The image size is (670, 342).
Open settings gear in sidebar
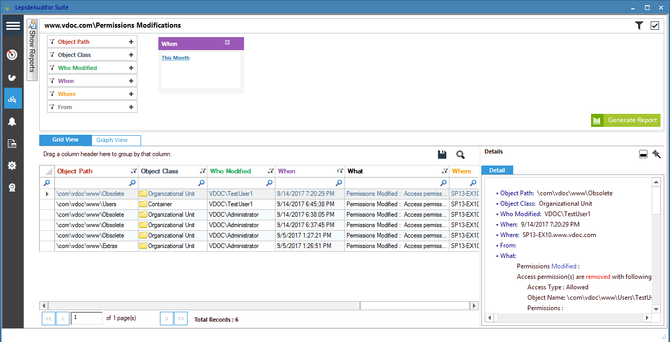(13, 166)
